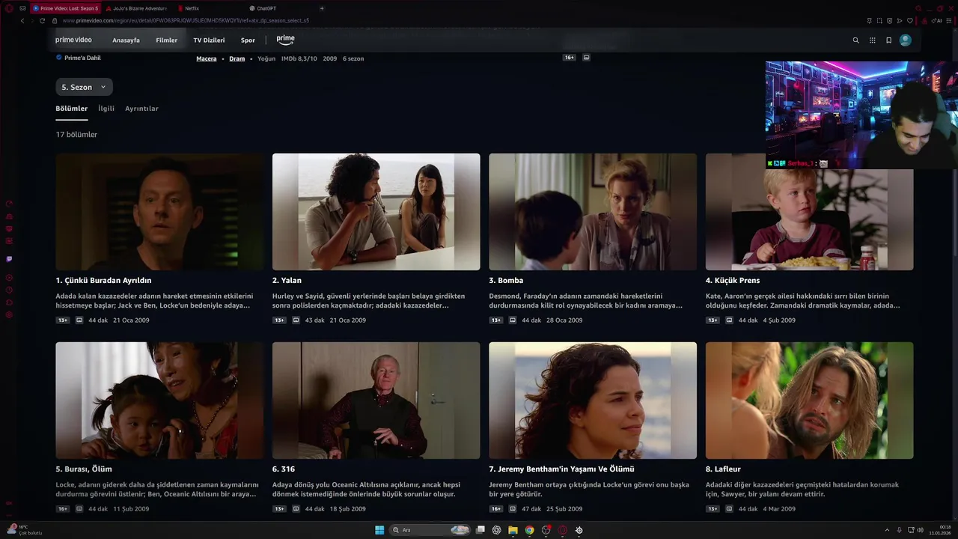The height and width of the screenshot is (539, 958).
Task: Expand the 5. Sezon season dropdown
Action: coord(84,87)
